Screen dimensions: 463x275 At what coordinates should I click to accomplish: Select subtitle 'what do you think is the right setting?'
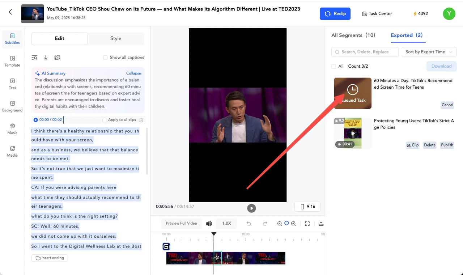click(x=75, y=216)
